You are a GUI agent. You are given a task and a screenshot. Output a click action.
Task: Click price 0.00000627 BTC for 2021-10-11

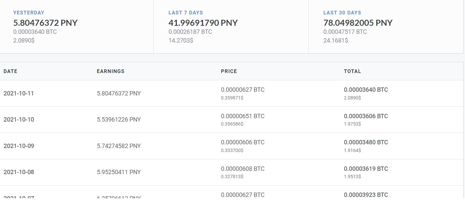[x=243, y=90]
